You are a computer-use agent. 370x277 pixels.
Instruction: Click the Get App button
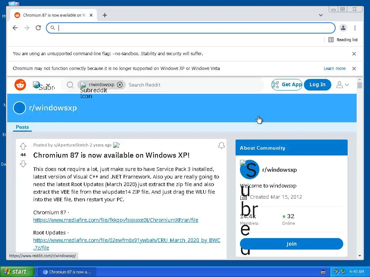(x=287, y=84)
